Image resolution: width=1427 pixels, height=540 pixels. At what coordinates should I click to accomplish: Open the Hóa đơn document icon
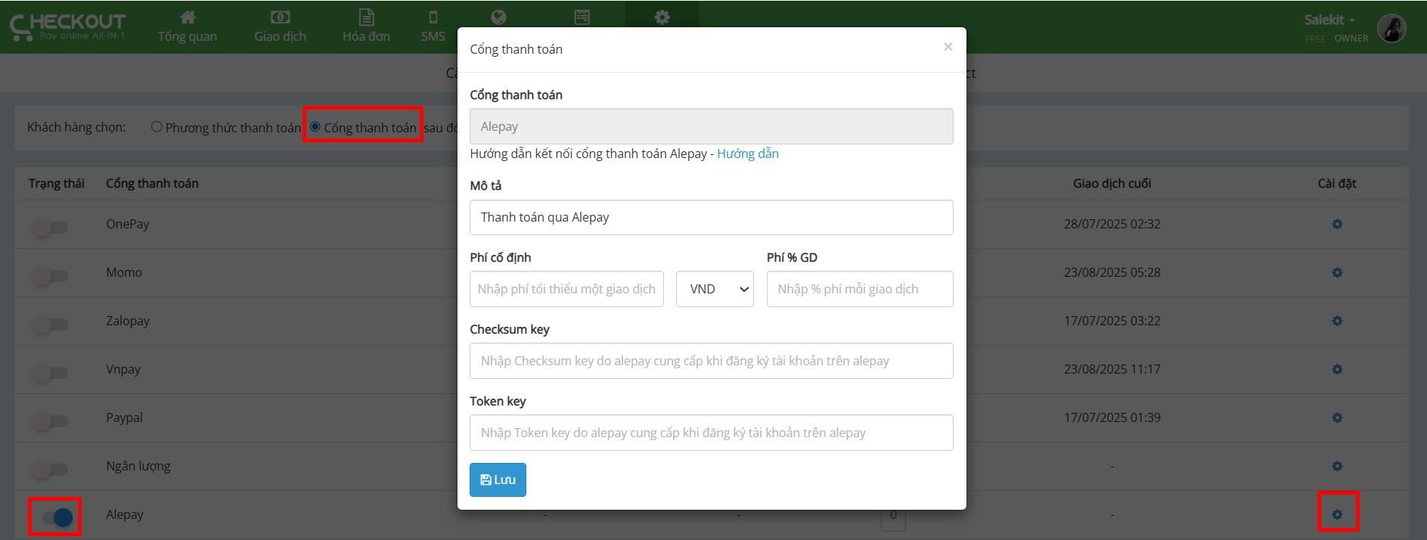point(366,17)
